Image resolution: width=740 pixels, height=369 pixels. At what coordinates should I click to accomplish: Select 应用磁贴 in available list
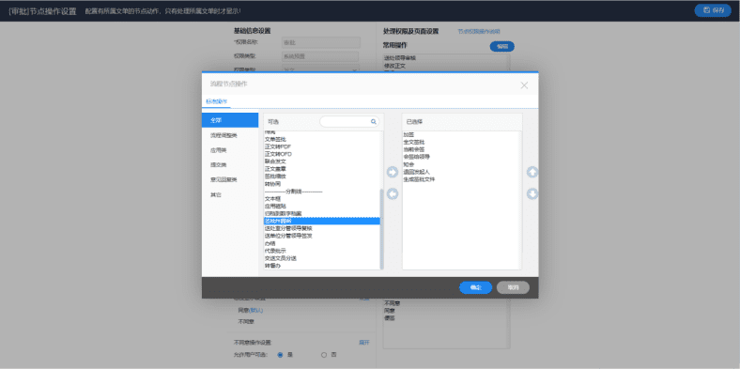(x=321, y=207)
